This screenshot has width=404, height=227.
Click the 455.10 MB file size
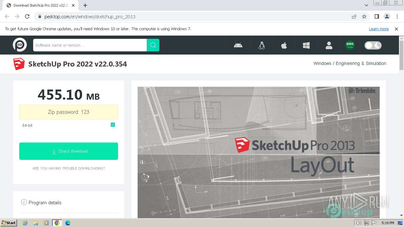[x=68, y=95]
